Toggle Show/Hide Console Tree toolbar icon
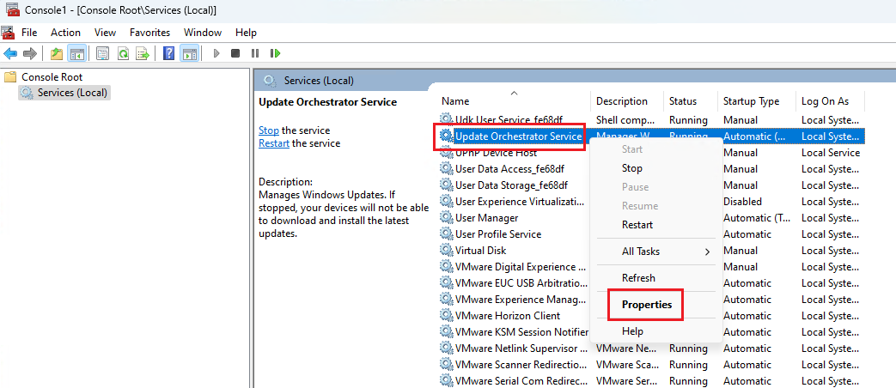896x388 pixels. coord(76,53)
